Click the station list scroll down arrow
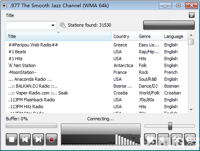The width and height of the screenshot is (200, 151). [x=191, y=110]
